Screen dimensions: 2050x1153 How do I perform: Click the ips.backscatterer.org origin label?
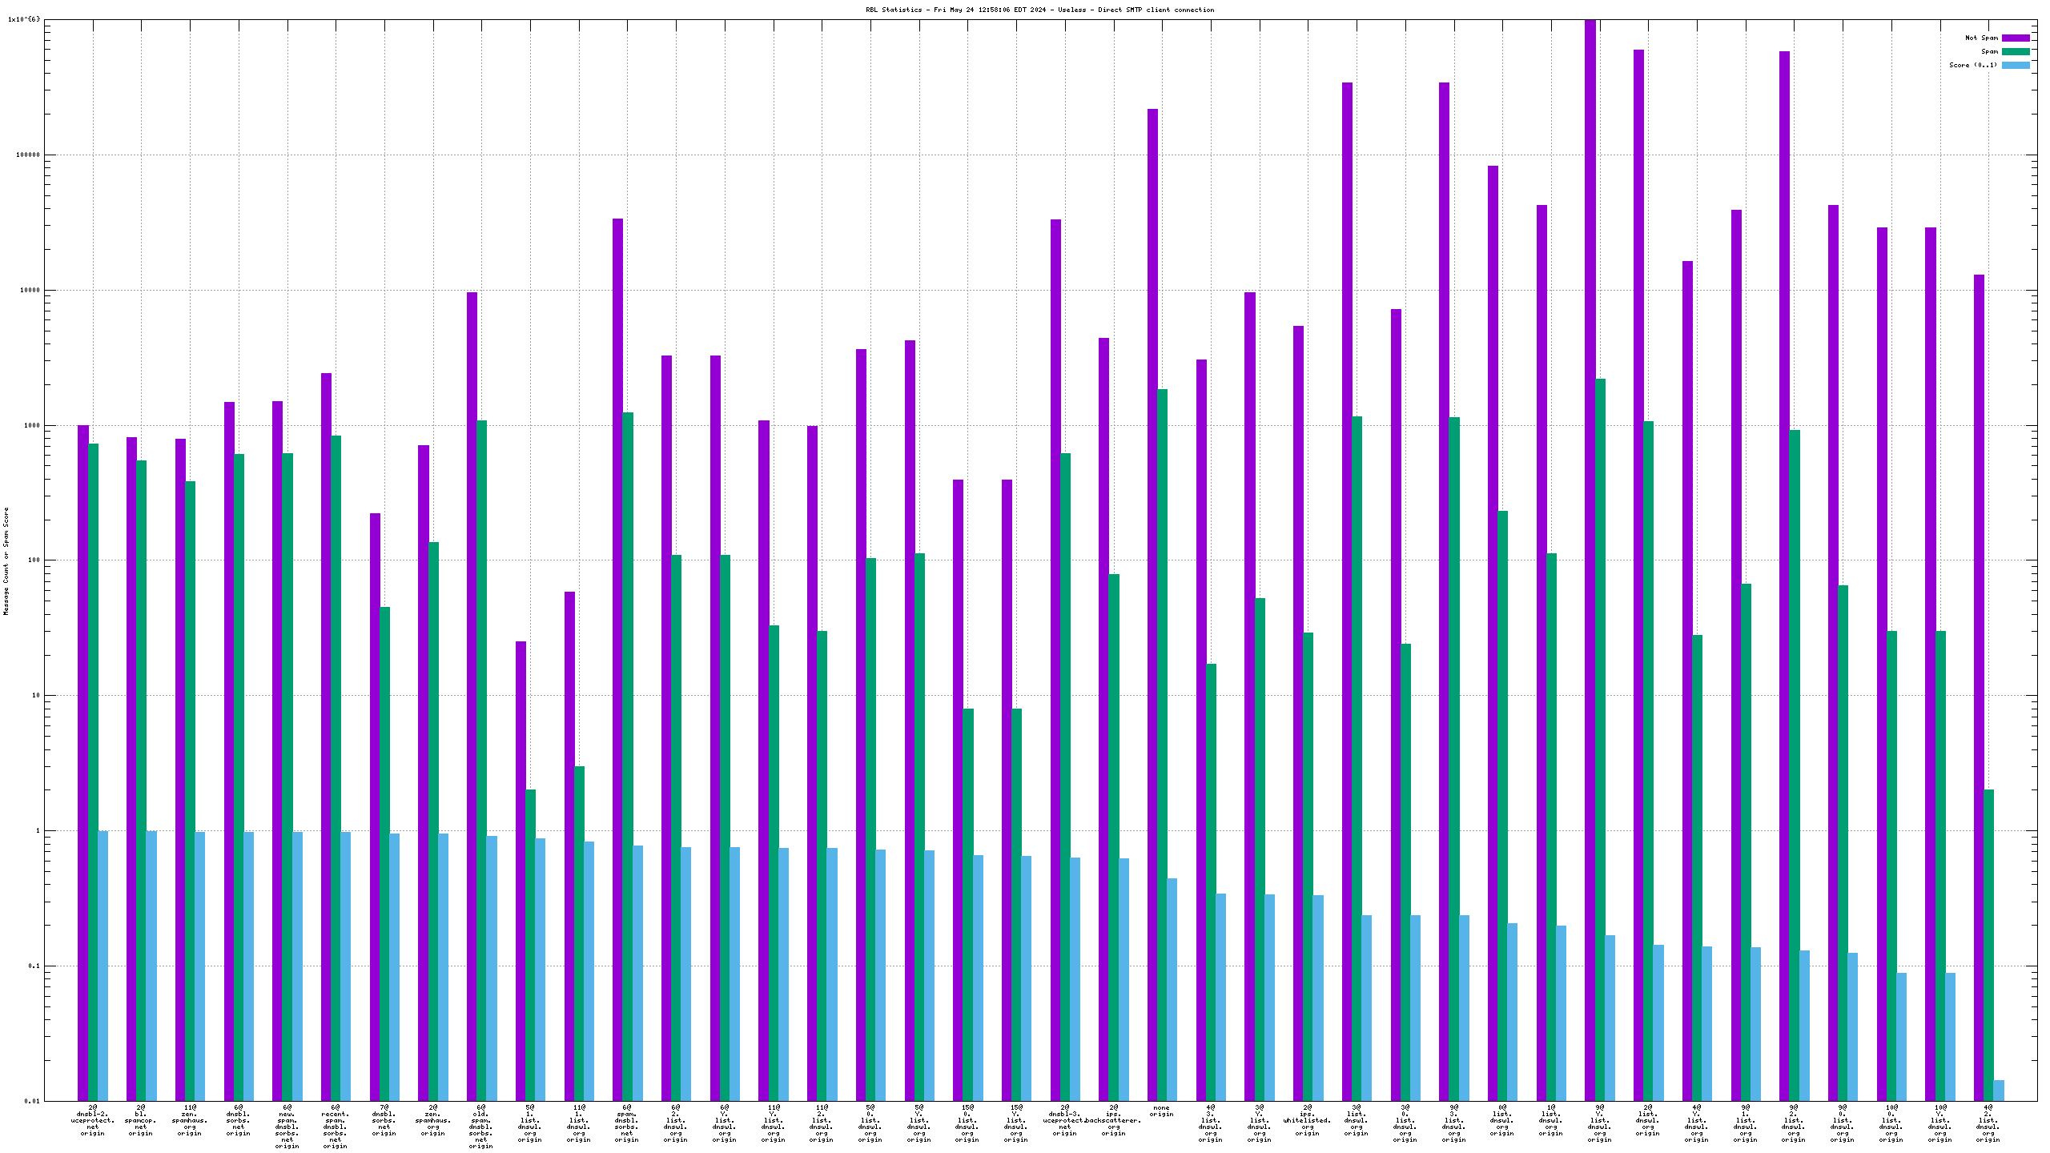tap(1113, 1120)
